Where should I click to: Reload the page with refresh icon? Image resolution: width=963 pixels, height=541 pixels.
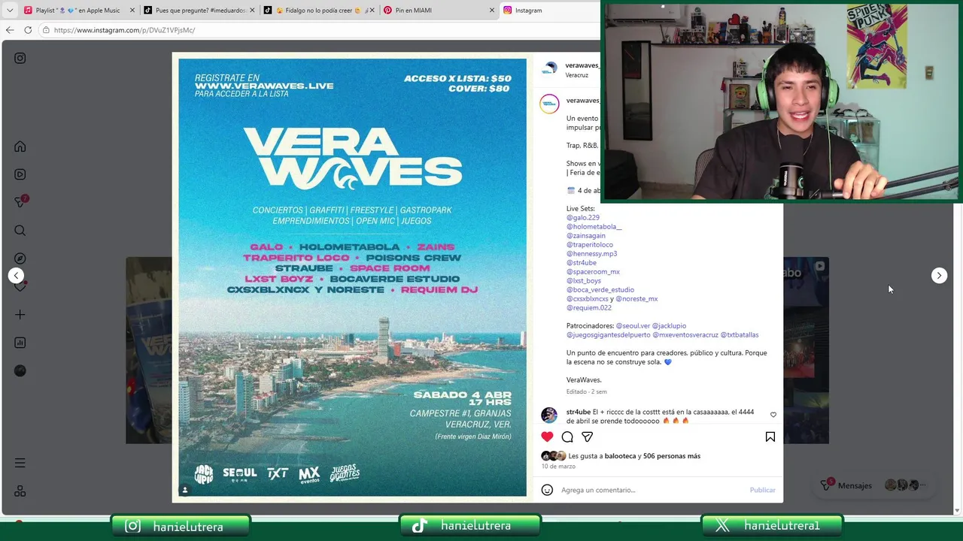coord(28,30)
